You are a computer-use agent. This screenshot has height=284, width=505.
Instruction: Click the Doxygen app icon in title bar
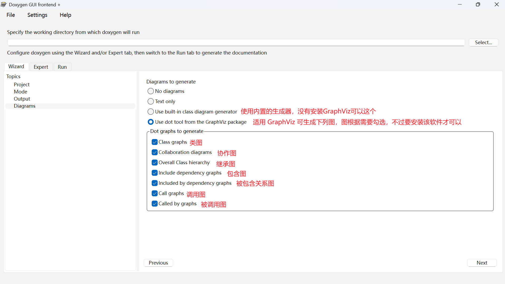pos(4,4)
